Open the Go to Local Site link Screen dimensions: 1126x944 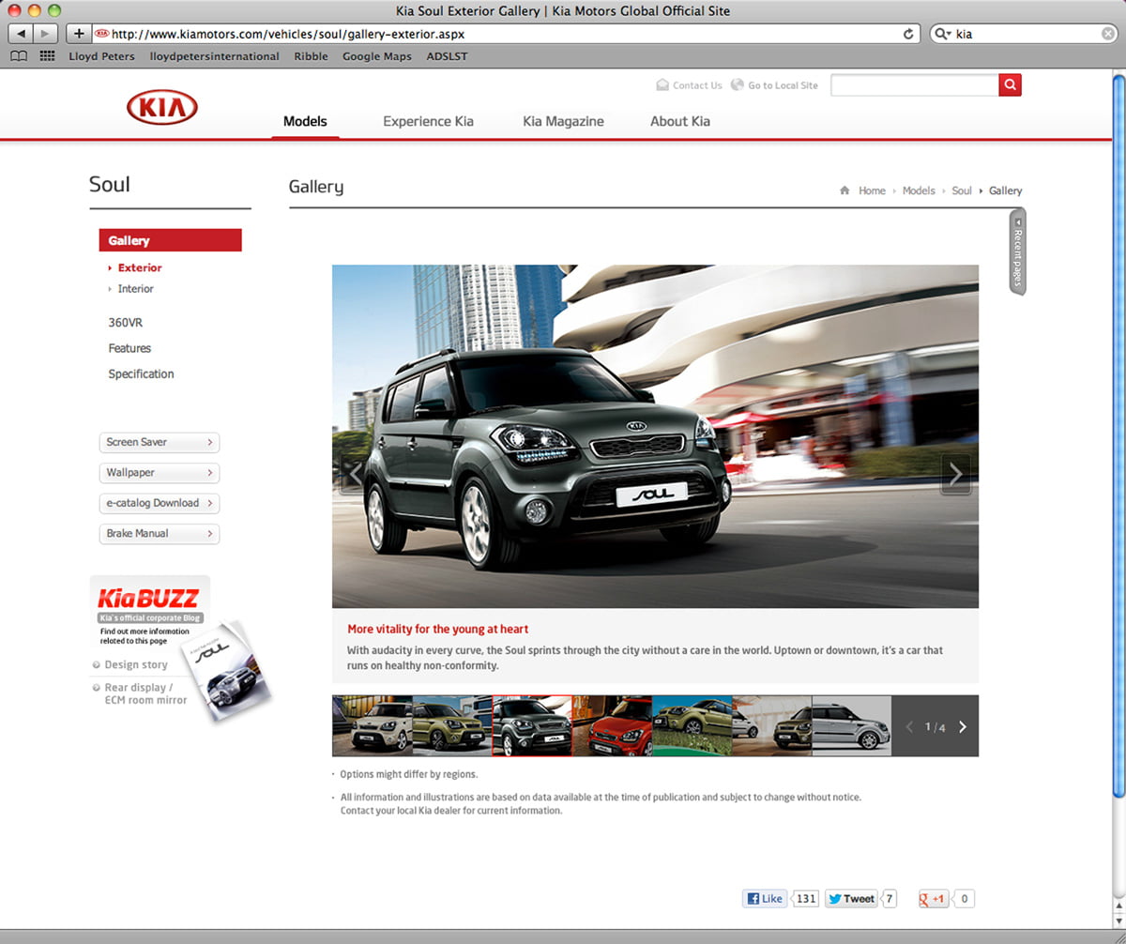click(x=782, y=85)
